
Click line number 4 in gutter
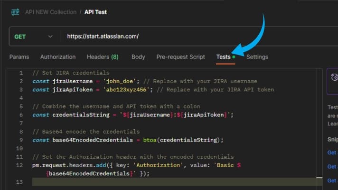click(21, 98)
